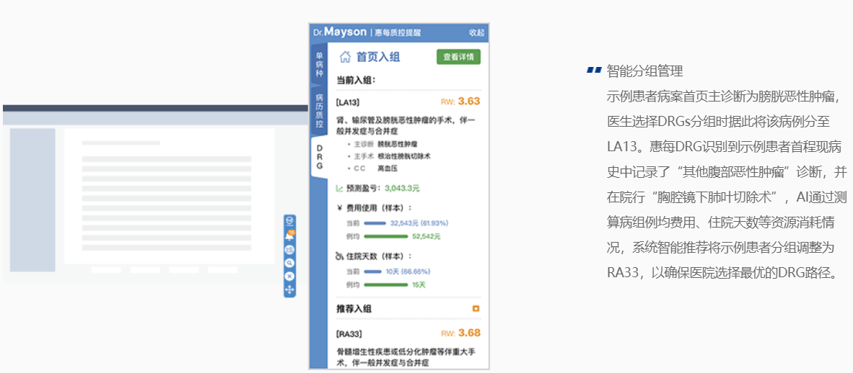The width and height of the screenshot is (853, 373).
Task: Click the green average cost bar for 52,542元
Action: coord(385,236)
